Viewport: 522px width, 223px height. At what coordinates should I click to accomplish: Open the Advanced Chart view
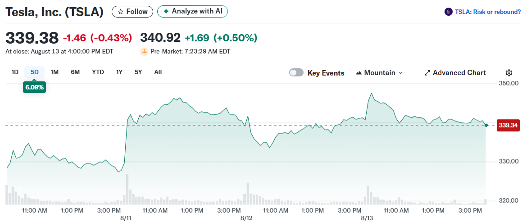click(455, 73)
